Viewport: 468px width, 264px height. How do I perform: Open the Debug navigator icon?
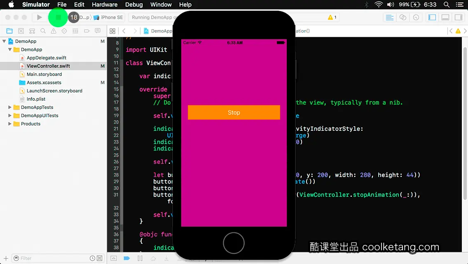(75, 31)
